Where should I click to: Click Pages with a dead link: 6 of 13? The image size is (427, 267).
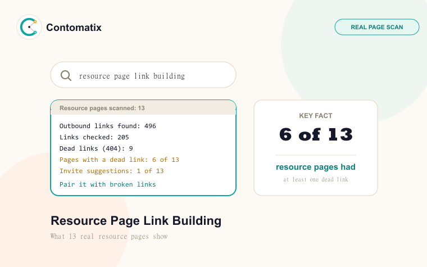(119, 160)
